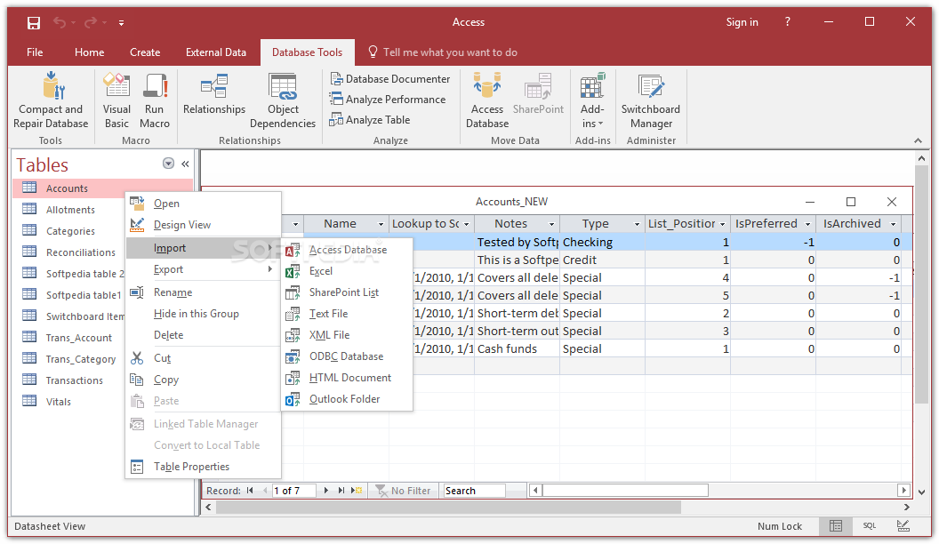Import from Access Database submenu entry

pos(347,250)
